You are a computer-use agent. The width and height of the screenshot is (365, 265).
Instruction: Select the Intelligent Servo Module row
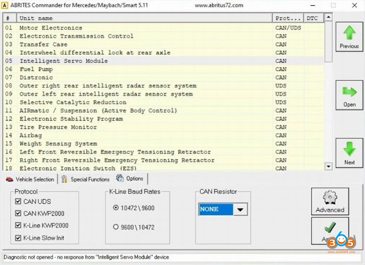point(164,61)
